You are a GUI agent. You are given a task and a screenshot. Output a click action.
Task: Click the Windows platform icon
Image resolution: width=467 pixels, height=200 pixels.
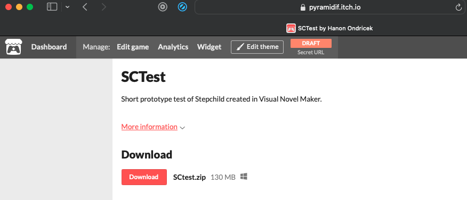coord(244,177)
